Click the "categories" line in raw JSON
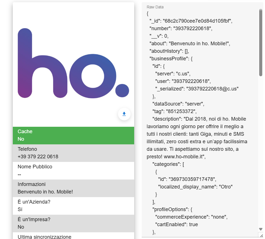Screen dimensions: 265x239 tap(168, 164)
